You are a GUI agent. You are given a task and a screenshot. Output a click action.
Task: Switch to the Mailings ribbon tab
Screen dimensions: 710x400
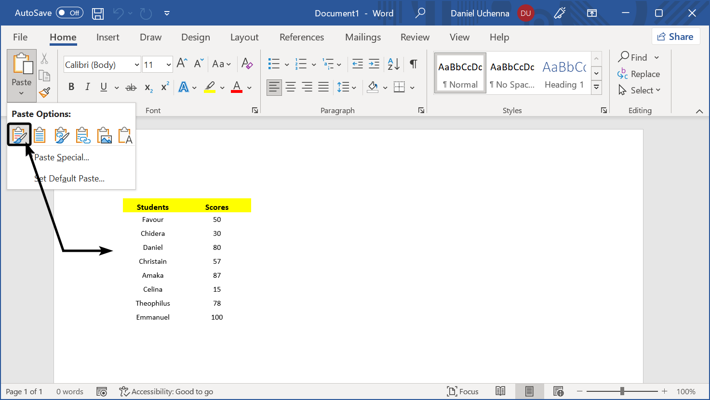pyautogui.click(x=362, y=37)
